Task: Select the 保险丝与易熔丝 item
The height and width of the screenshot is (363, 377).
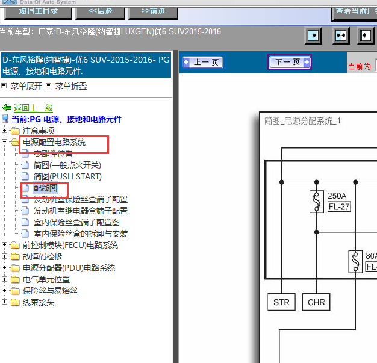Action: click(50, 291)
